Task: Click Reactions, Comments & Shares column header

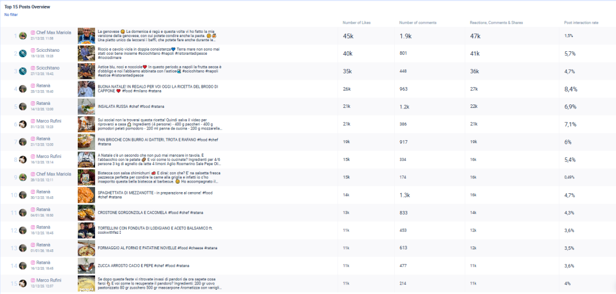Action: pyautogui.click(x=496, y=23)
